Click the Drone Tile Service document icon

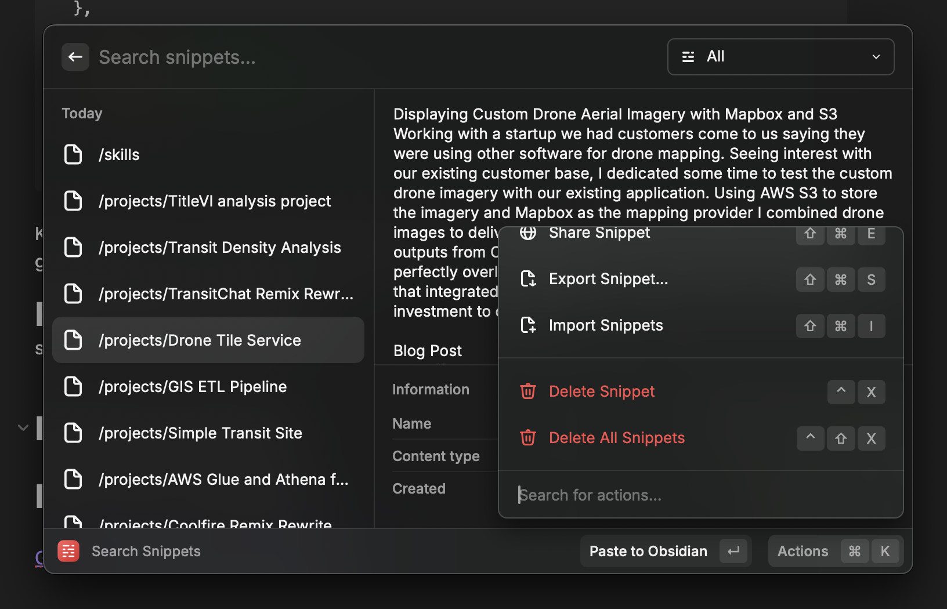pyautogui.click(x=73, y=340)
